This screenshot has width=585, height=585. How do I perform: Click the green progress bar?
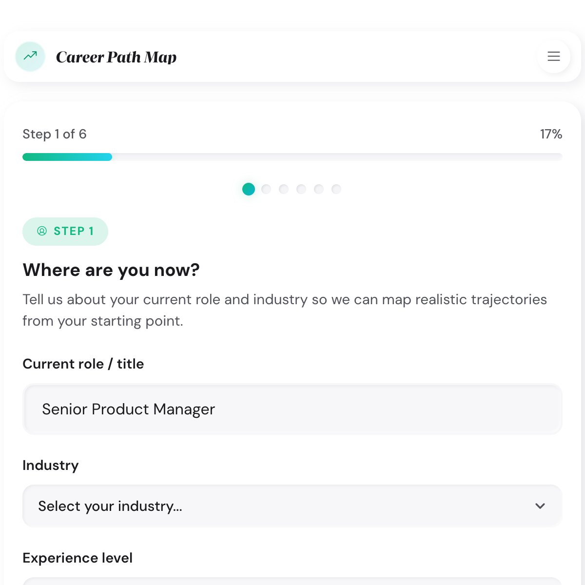[x=67, y=156]
